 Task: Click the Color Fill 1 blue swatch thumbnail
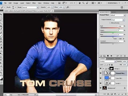107,78
